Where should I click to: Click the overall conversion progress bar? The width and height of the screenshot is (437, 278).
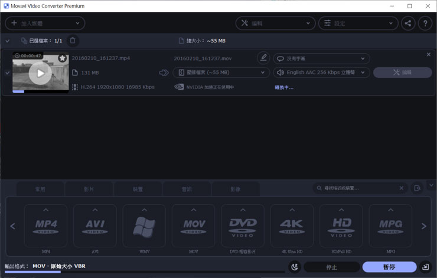[145, 272]
